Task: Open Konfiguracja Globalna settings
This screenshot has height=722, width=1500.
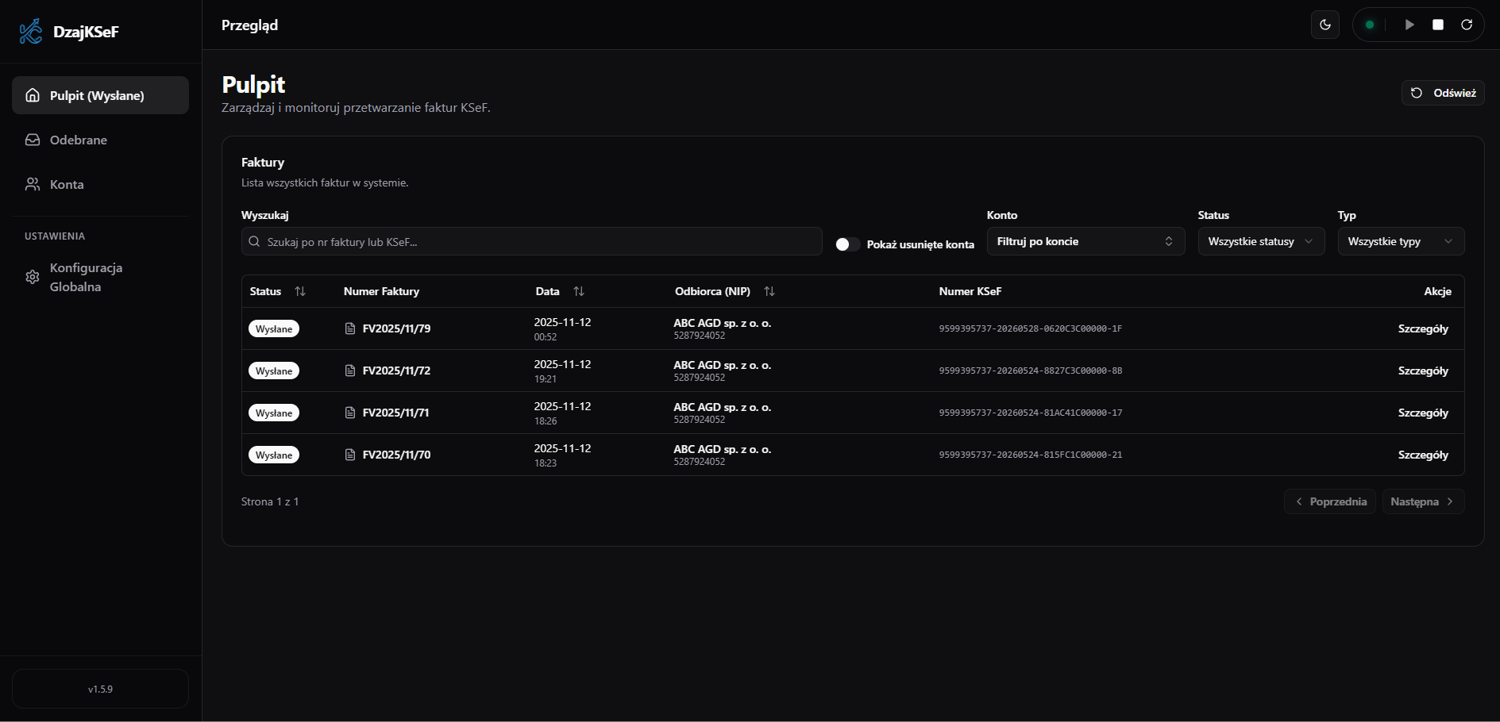Action: click(100, 277)
